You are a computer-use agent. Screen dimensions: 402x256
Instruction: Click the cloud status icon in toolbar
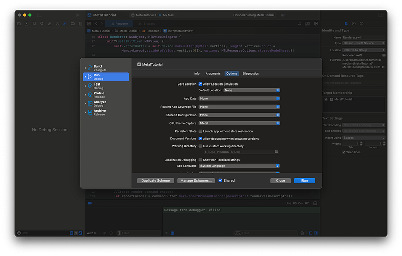tap(283, 15)
